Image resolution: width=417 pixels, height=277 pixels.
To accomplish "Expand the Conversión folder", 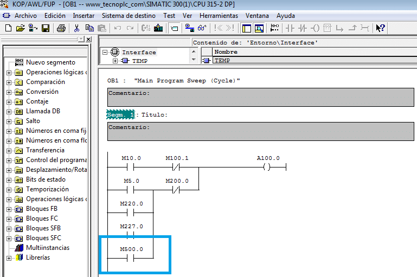I will click(x=9, y=92).
